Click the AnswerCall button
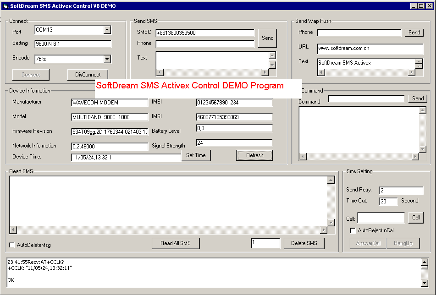The image size is (436, 295). click(368, 243)
